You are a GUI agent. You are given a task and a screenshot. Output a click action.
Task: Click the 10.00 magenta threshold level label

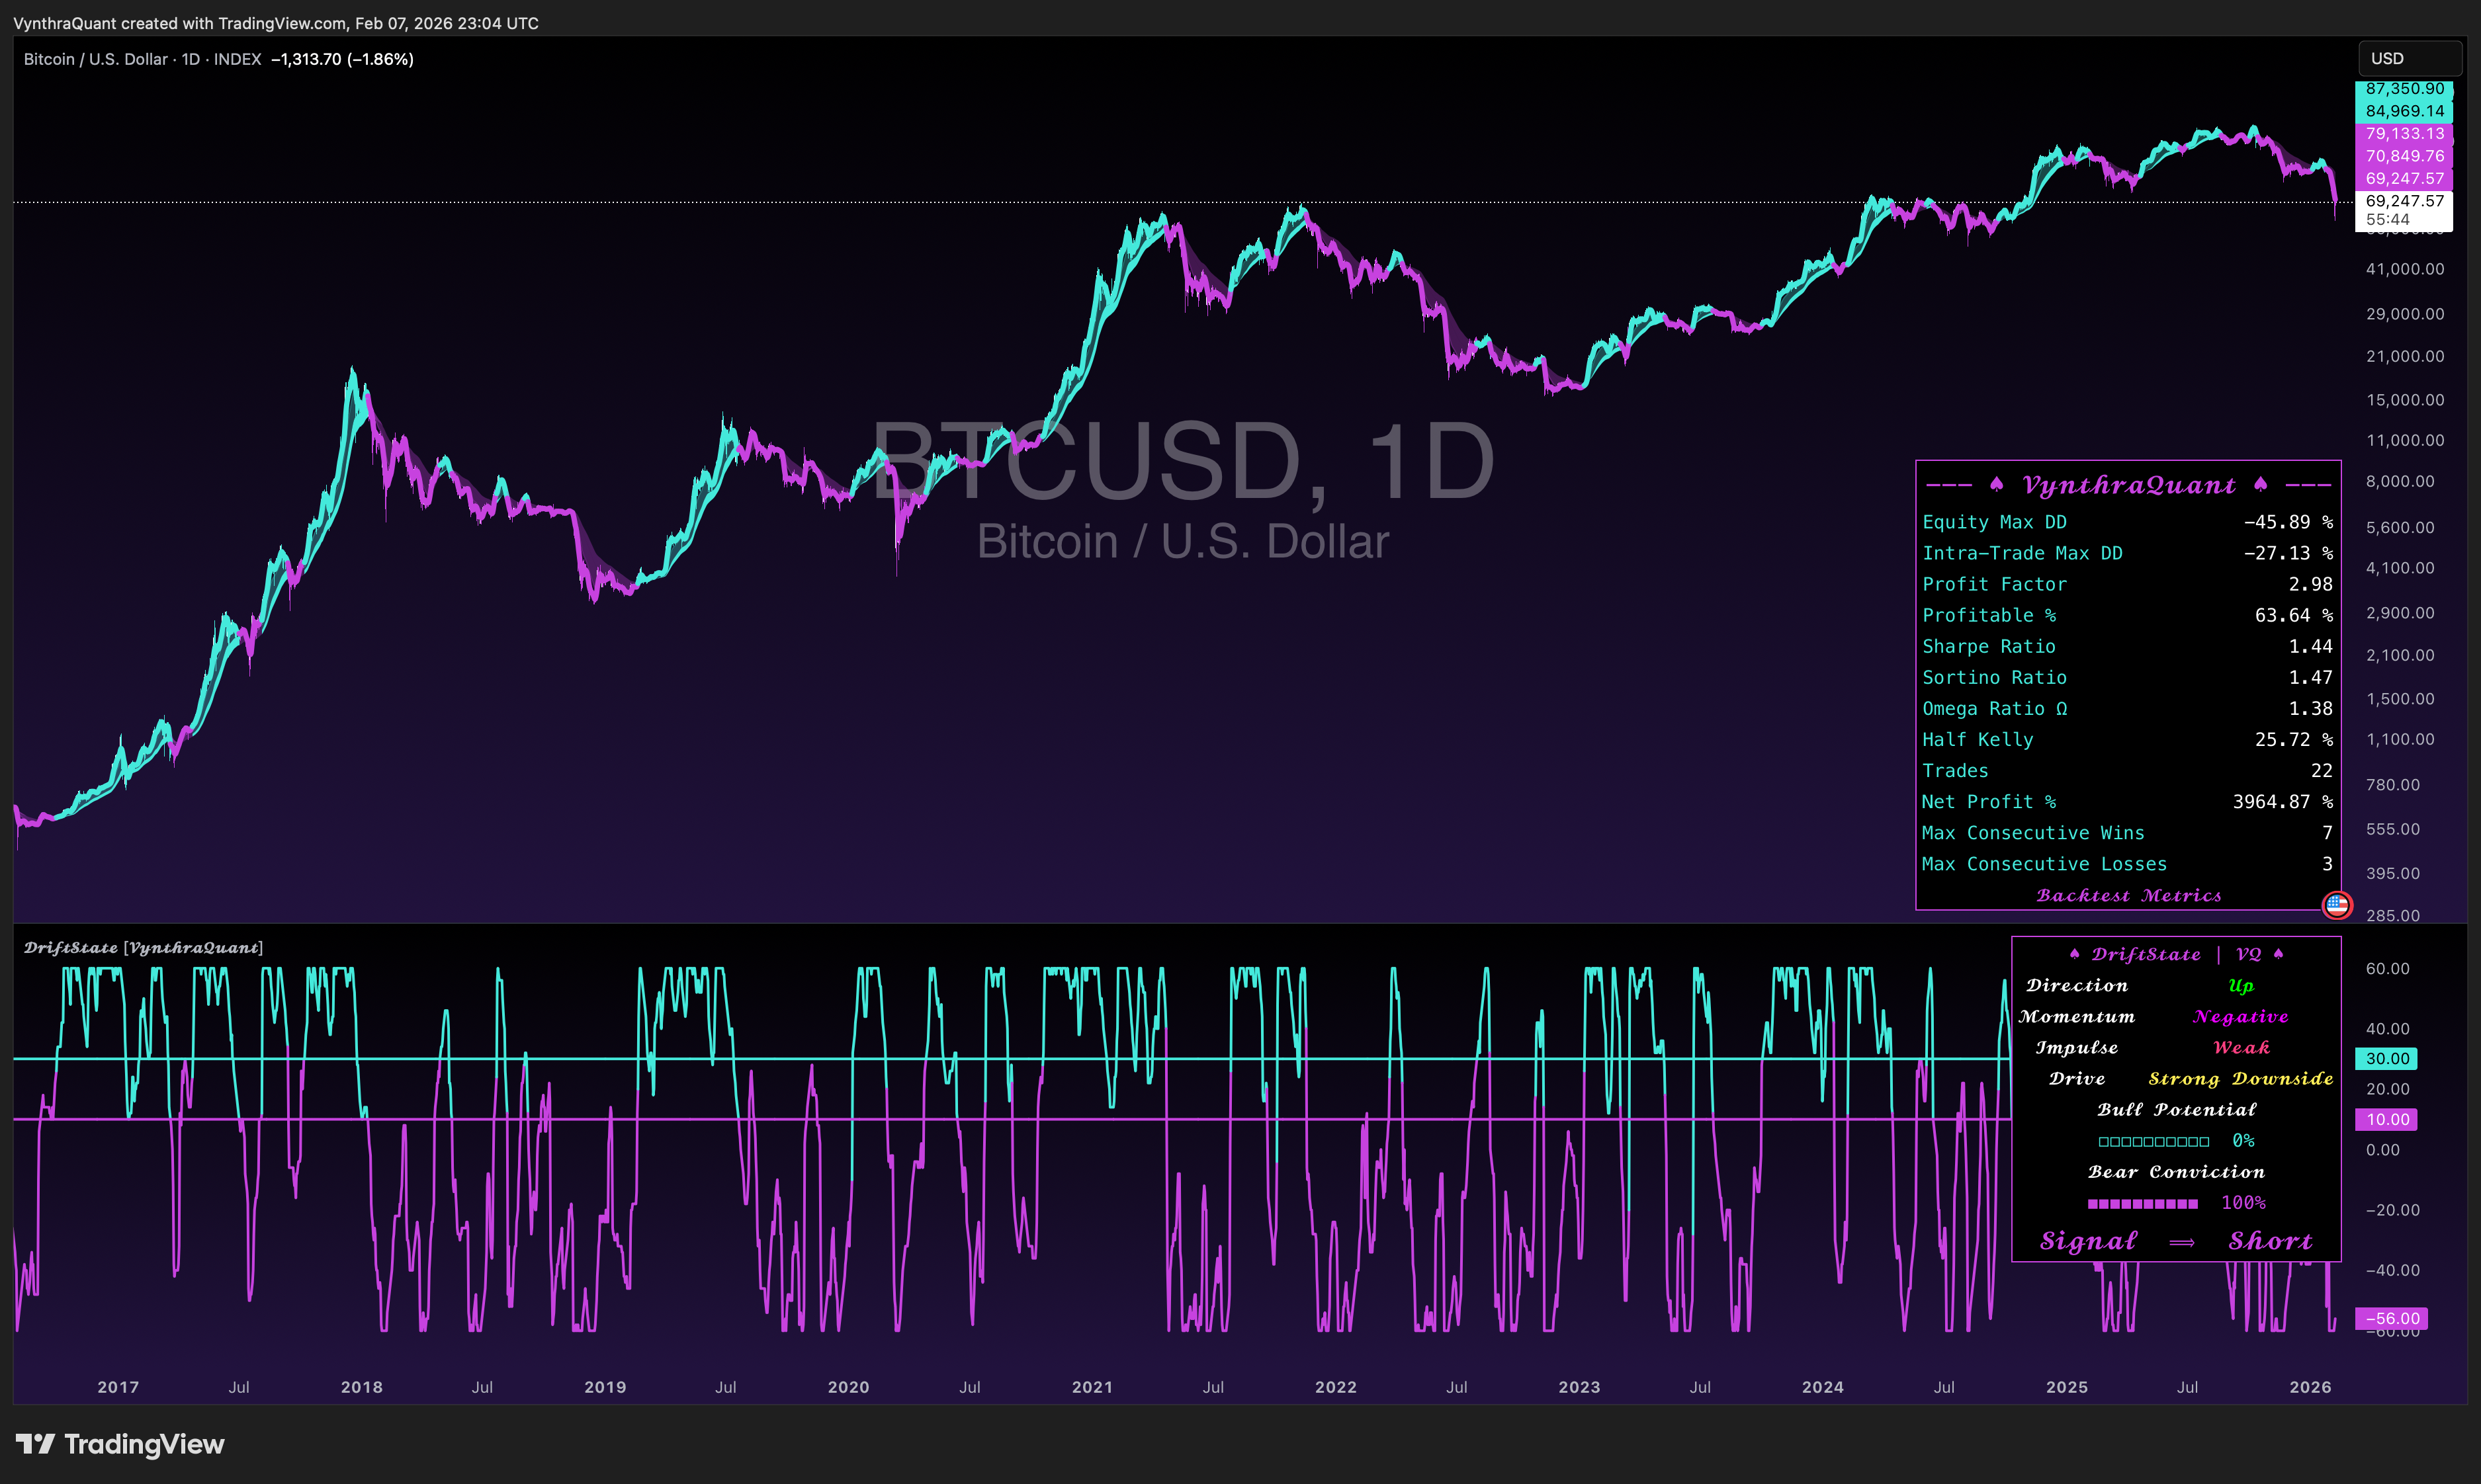coord(2387,1119)
